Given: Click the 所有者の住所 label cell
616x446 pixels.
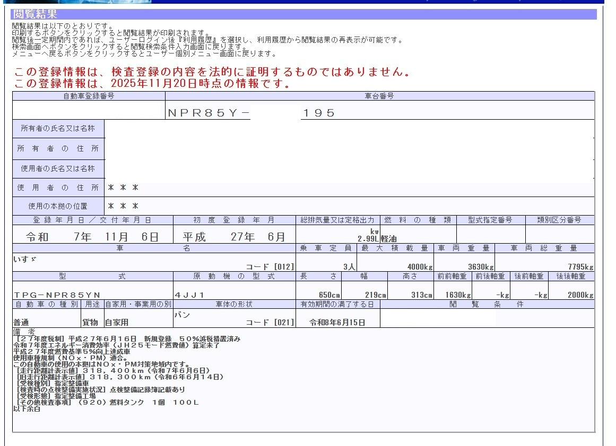Looking at the screenshot, I should pos(58,149).
